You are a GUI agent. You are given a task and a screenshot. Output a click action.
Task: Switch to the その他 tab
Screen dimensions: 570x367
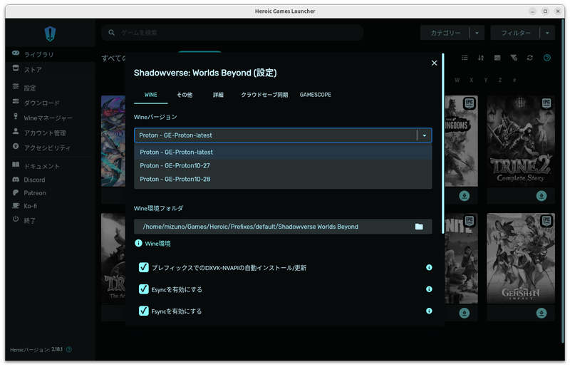[x=185, y=95]
